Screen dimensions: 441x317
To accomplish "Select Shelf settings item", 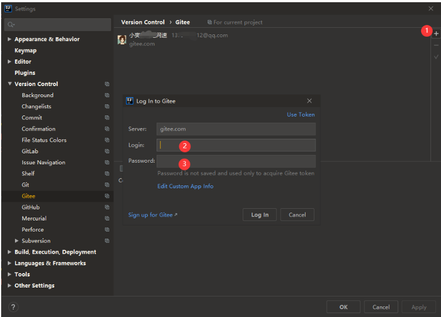I will (28, 174).
